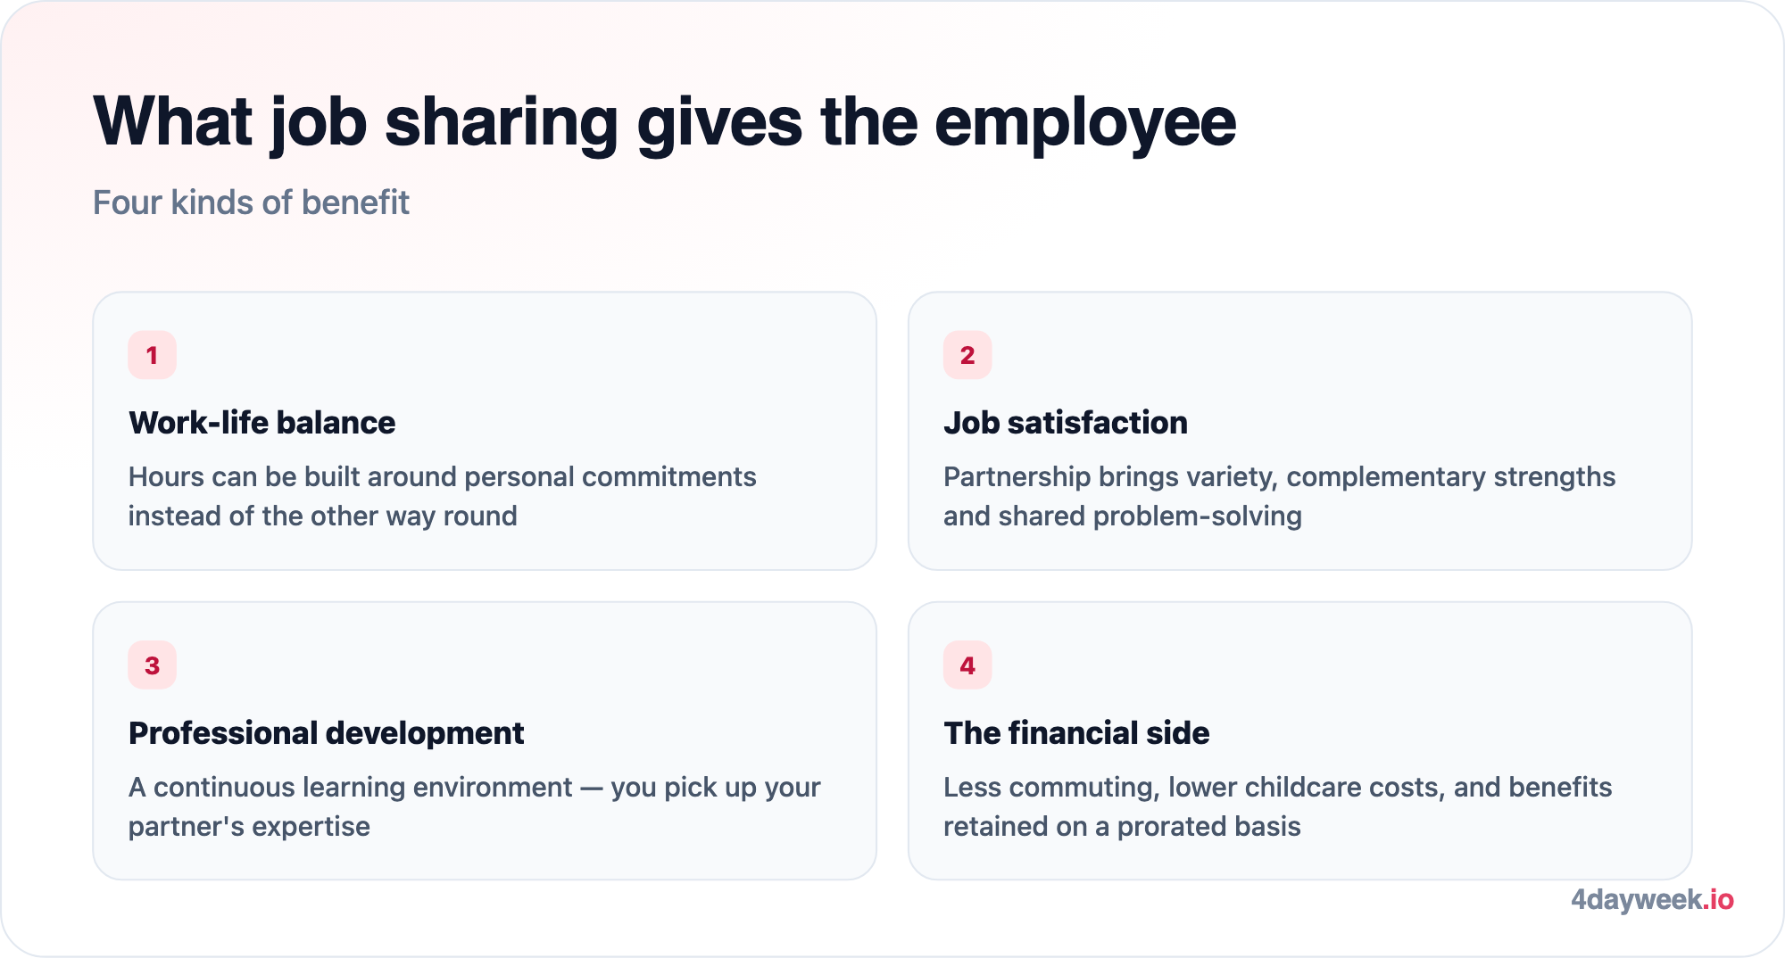Image resolution: width=1785 pixels, height=958 pixels.
Task: Click 'retained on a prorated basis' line
Action: 1122,827
